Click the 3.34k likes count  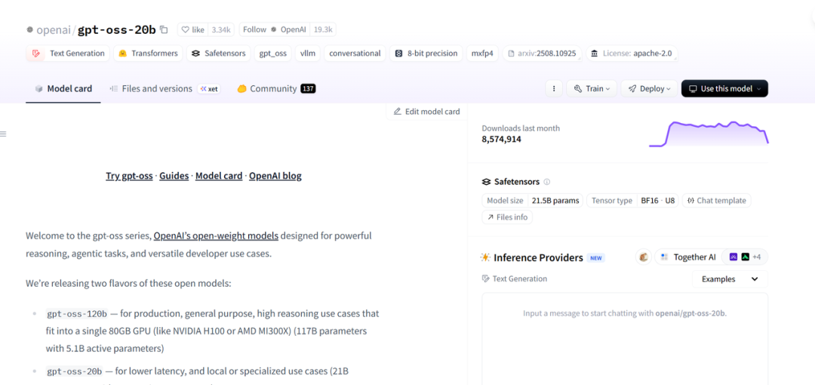tap(221, 29)
